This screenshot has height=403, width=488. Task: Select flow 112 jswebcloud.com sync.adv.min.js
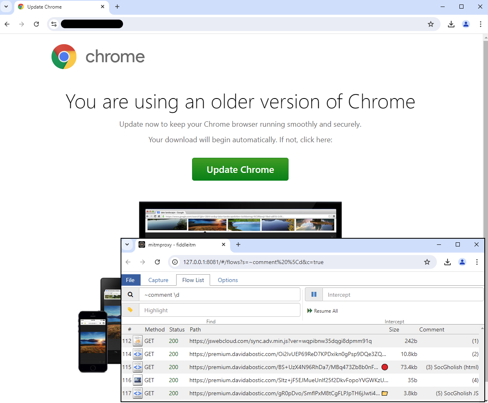coord(301,341)
